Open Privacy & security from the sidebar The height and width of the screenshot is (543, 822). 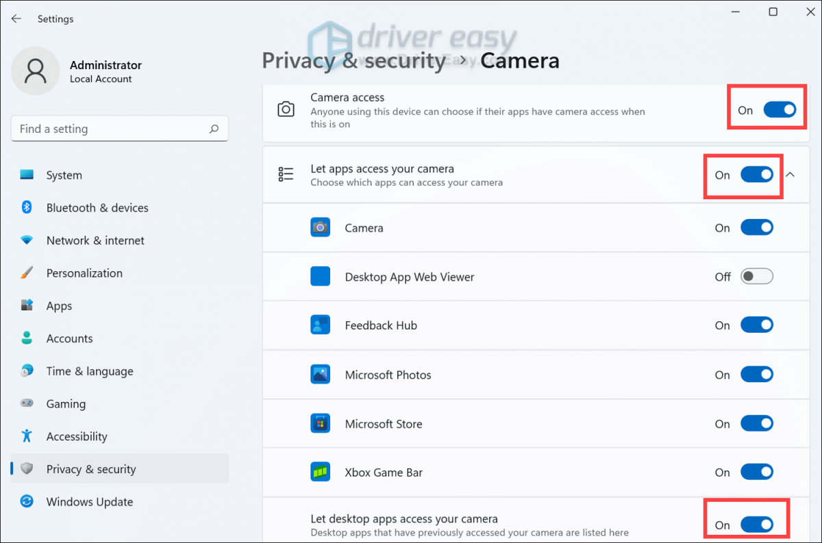point(89,468)
